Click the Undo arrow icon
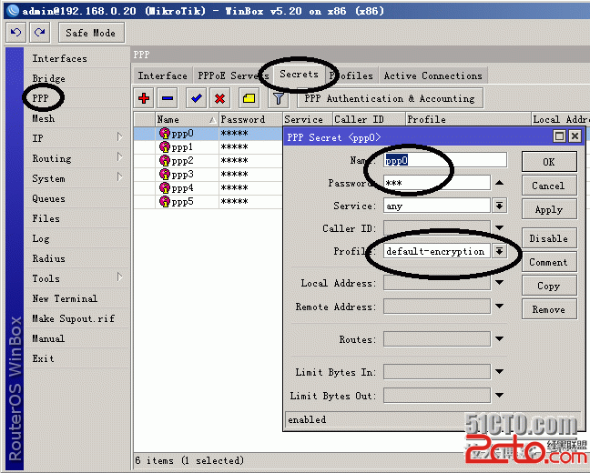This screenshot has height=473, width=590. [15, 33]
